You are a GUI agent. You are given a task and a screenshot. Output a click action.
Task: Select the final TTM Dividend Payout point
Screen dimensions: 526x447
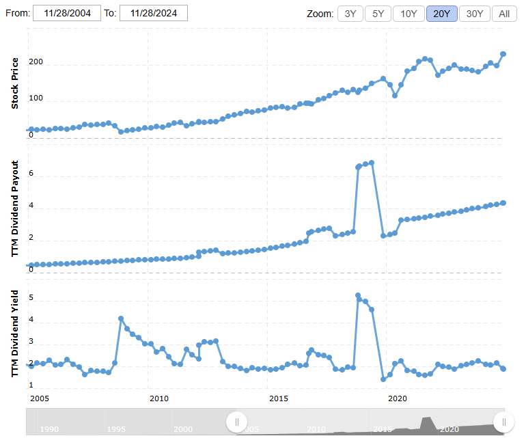pyautogui.click(x=503, y=203)
